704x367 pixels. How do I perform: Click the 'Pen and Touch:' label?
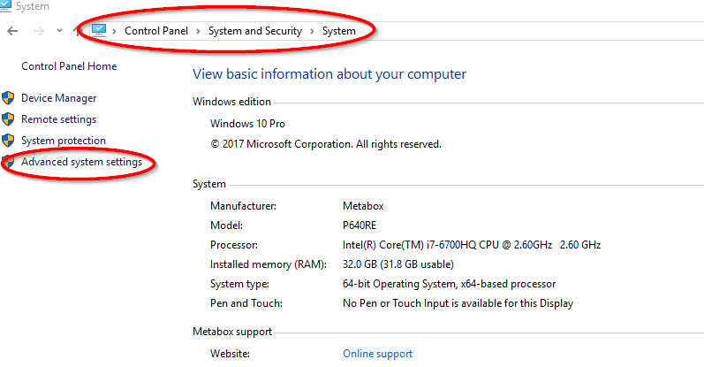[246, 303]
